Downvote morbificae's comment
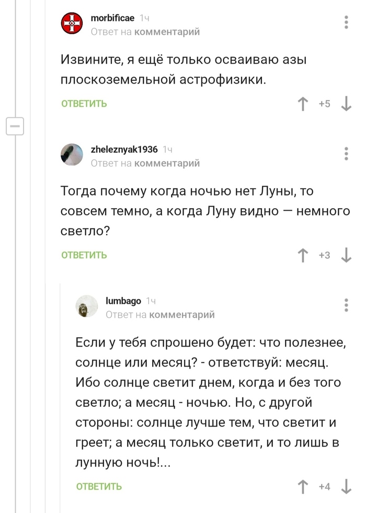The height and width of the screenshot is (513, 366). (x=346, y=104)
